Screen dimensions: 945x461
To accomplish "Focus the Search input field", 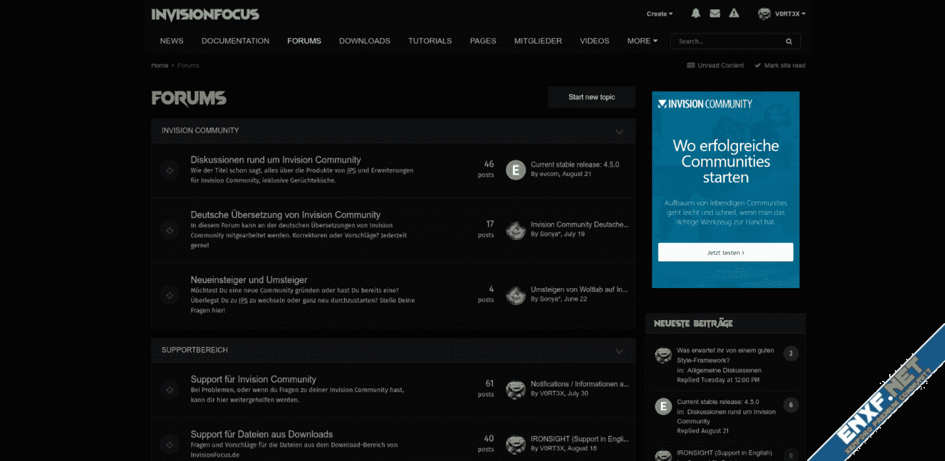I will (726, 41).
